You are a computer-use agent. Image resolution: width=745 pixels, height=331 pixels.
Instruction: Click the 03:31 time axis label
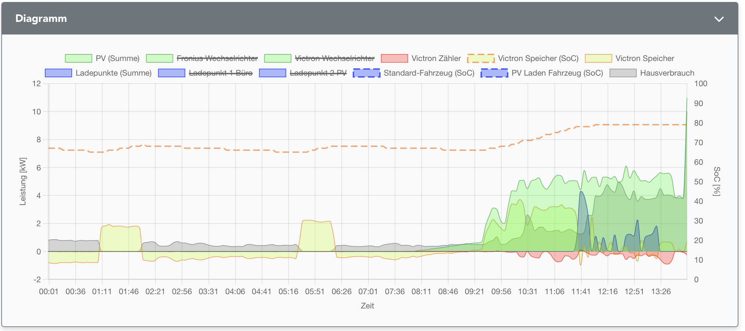coord(208,292)
